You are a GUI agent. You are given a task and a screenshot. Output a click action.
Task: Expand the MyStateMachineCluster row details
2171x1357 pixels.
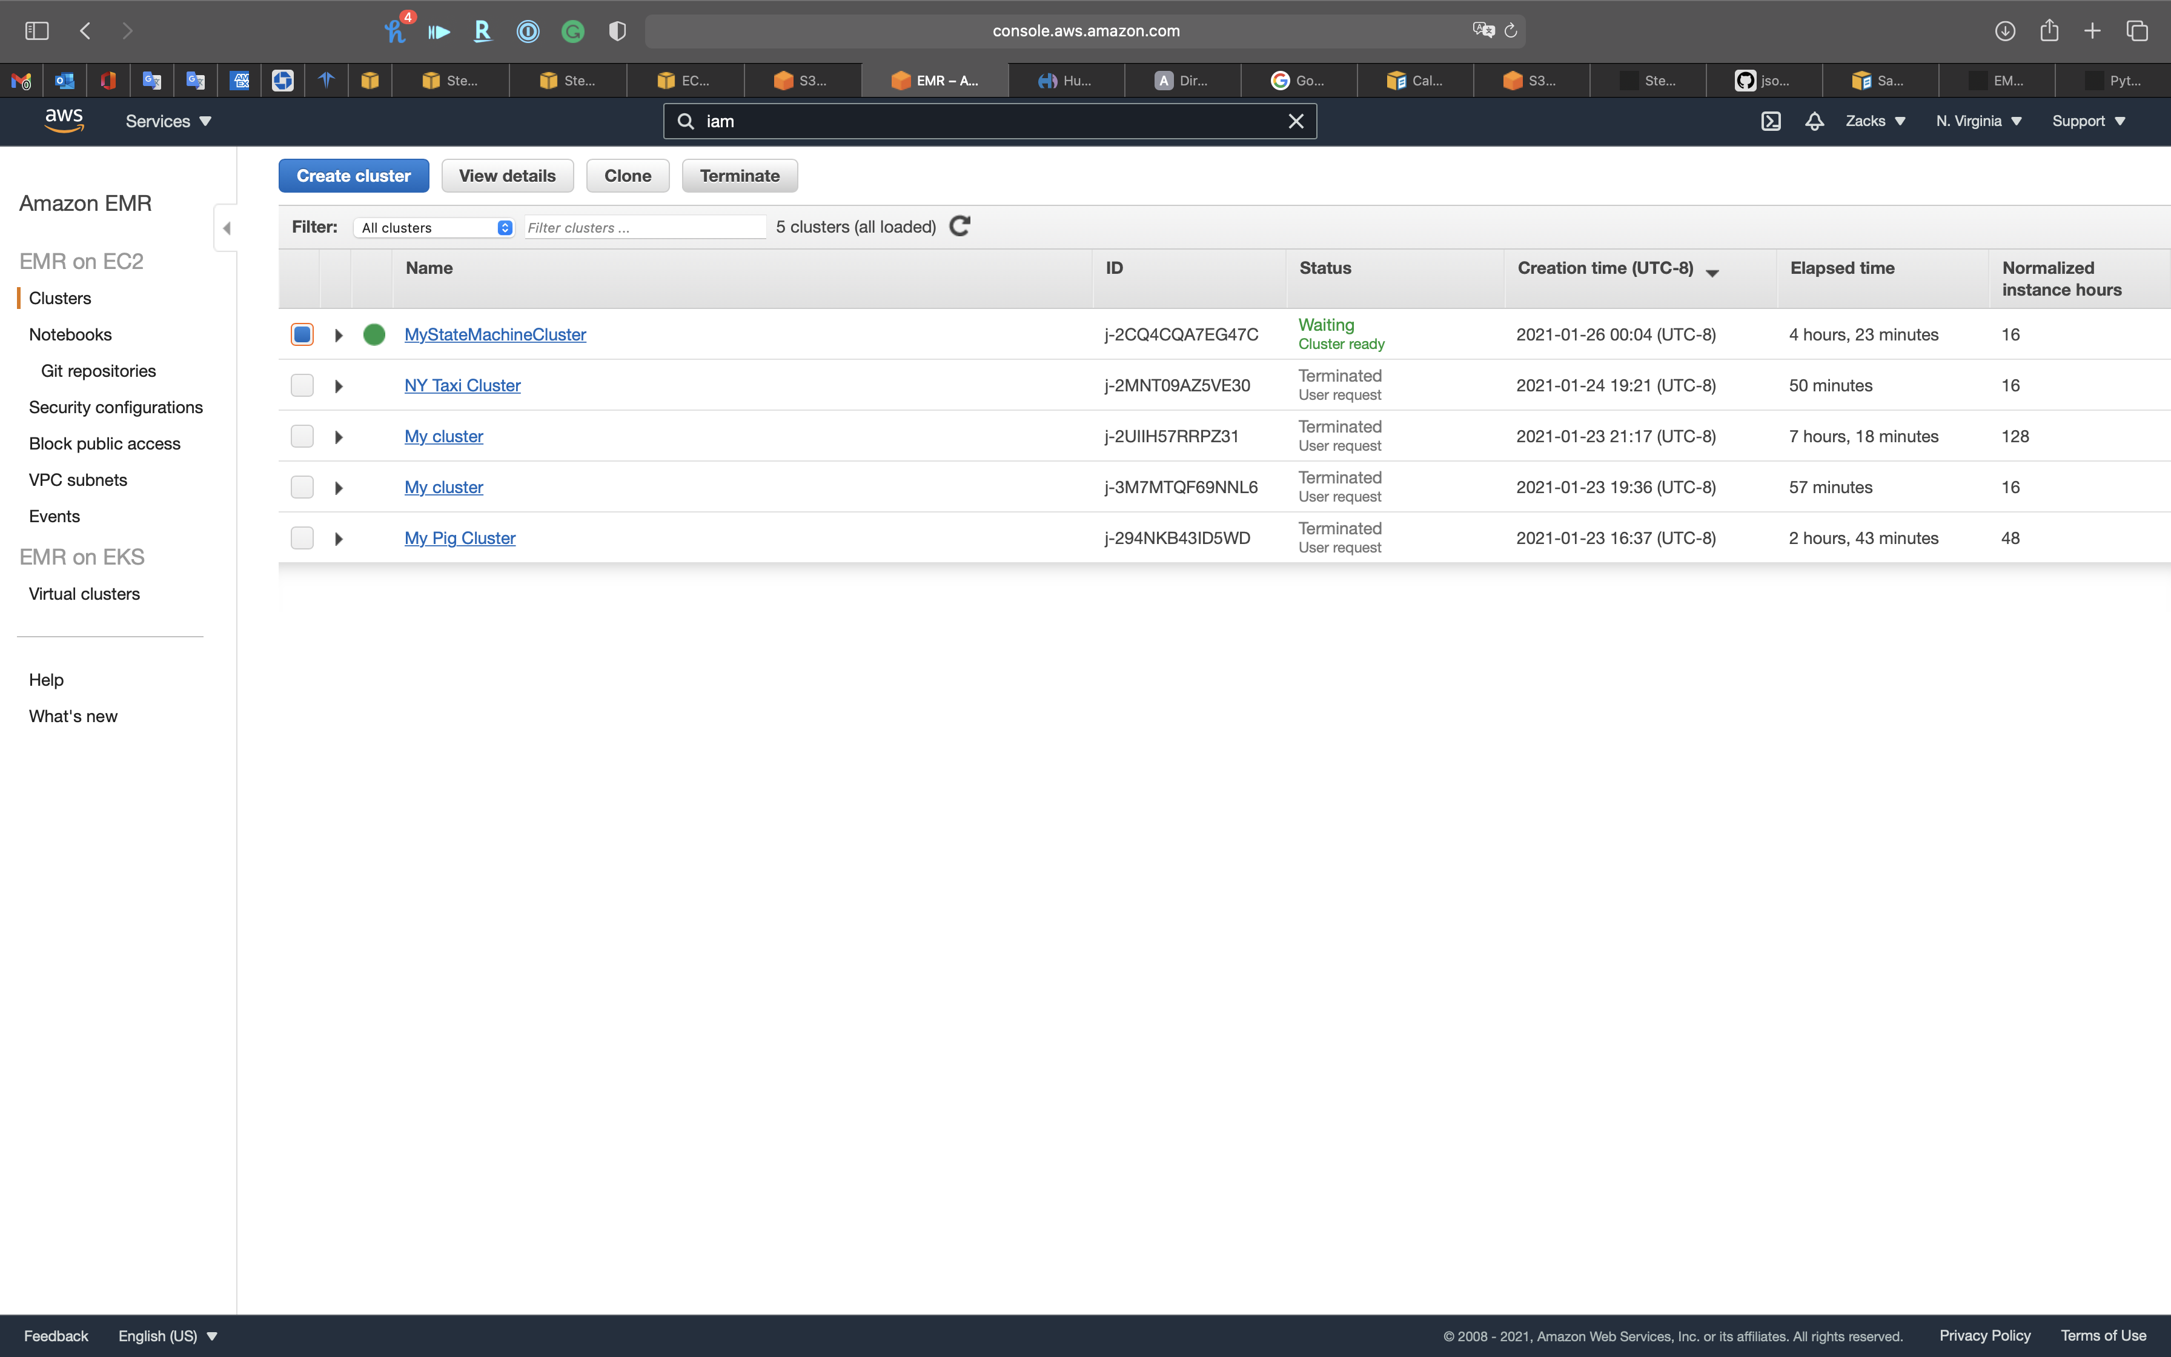[x=338, y=336]
